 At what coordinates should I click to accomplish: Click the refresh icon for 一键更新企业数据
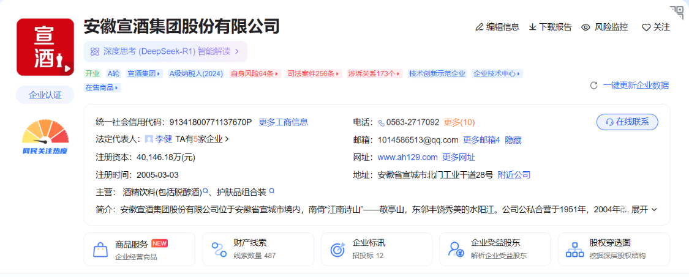593,86
